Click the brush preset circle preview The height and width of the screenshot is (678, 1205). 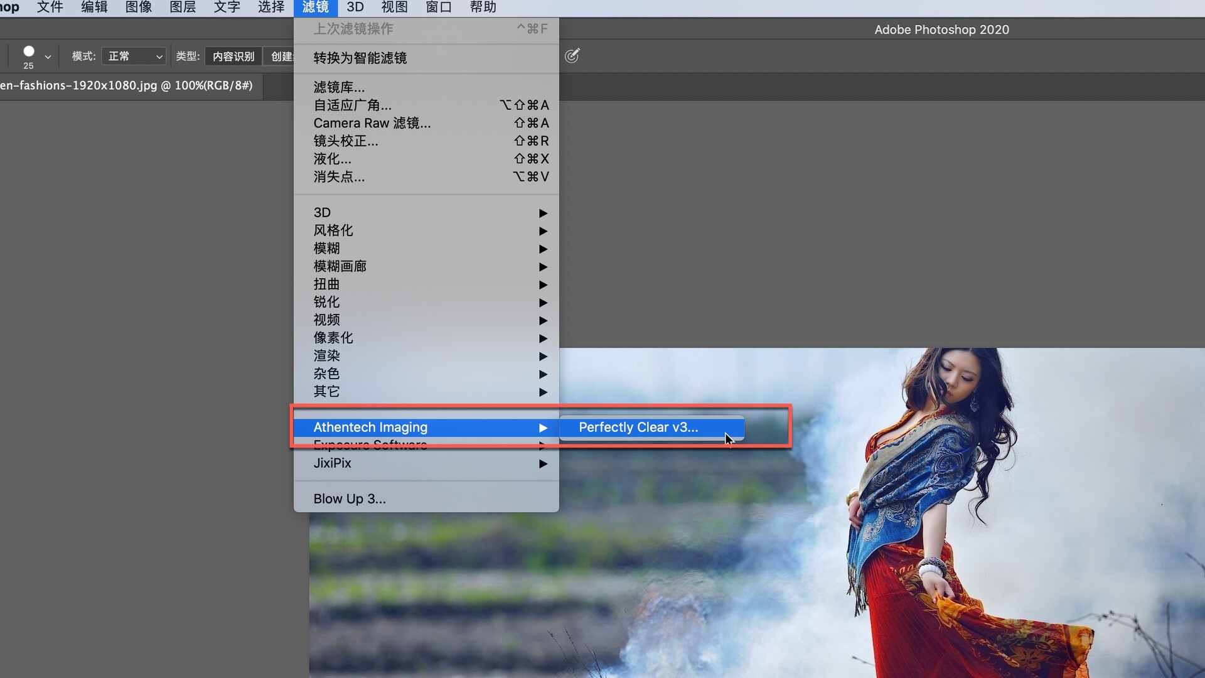tap(28, 51)
